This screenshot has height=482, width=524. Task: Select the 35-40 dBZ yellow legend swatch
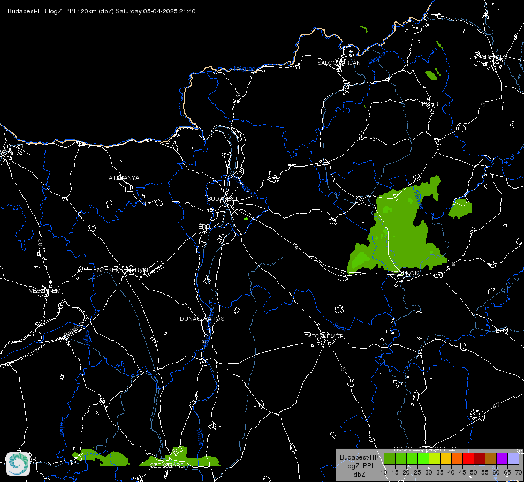(x=446, y=459)
